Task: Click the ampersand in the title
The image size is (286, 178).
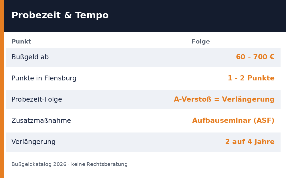Action: pos(68,15)
